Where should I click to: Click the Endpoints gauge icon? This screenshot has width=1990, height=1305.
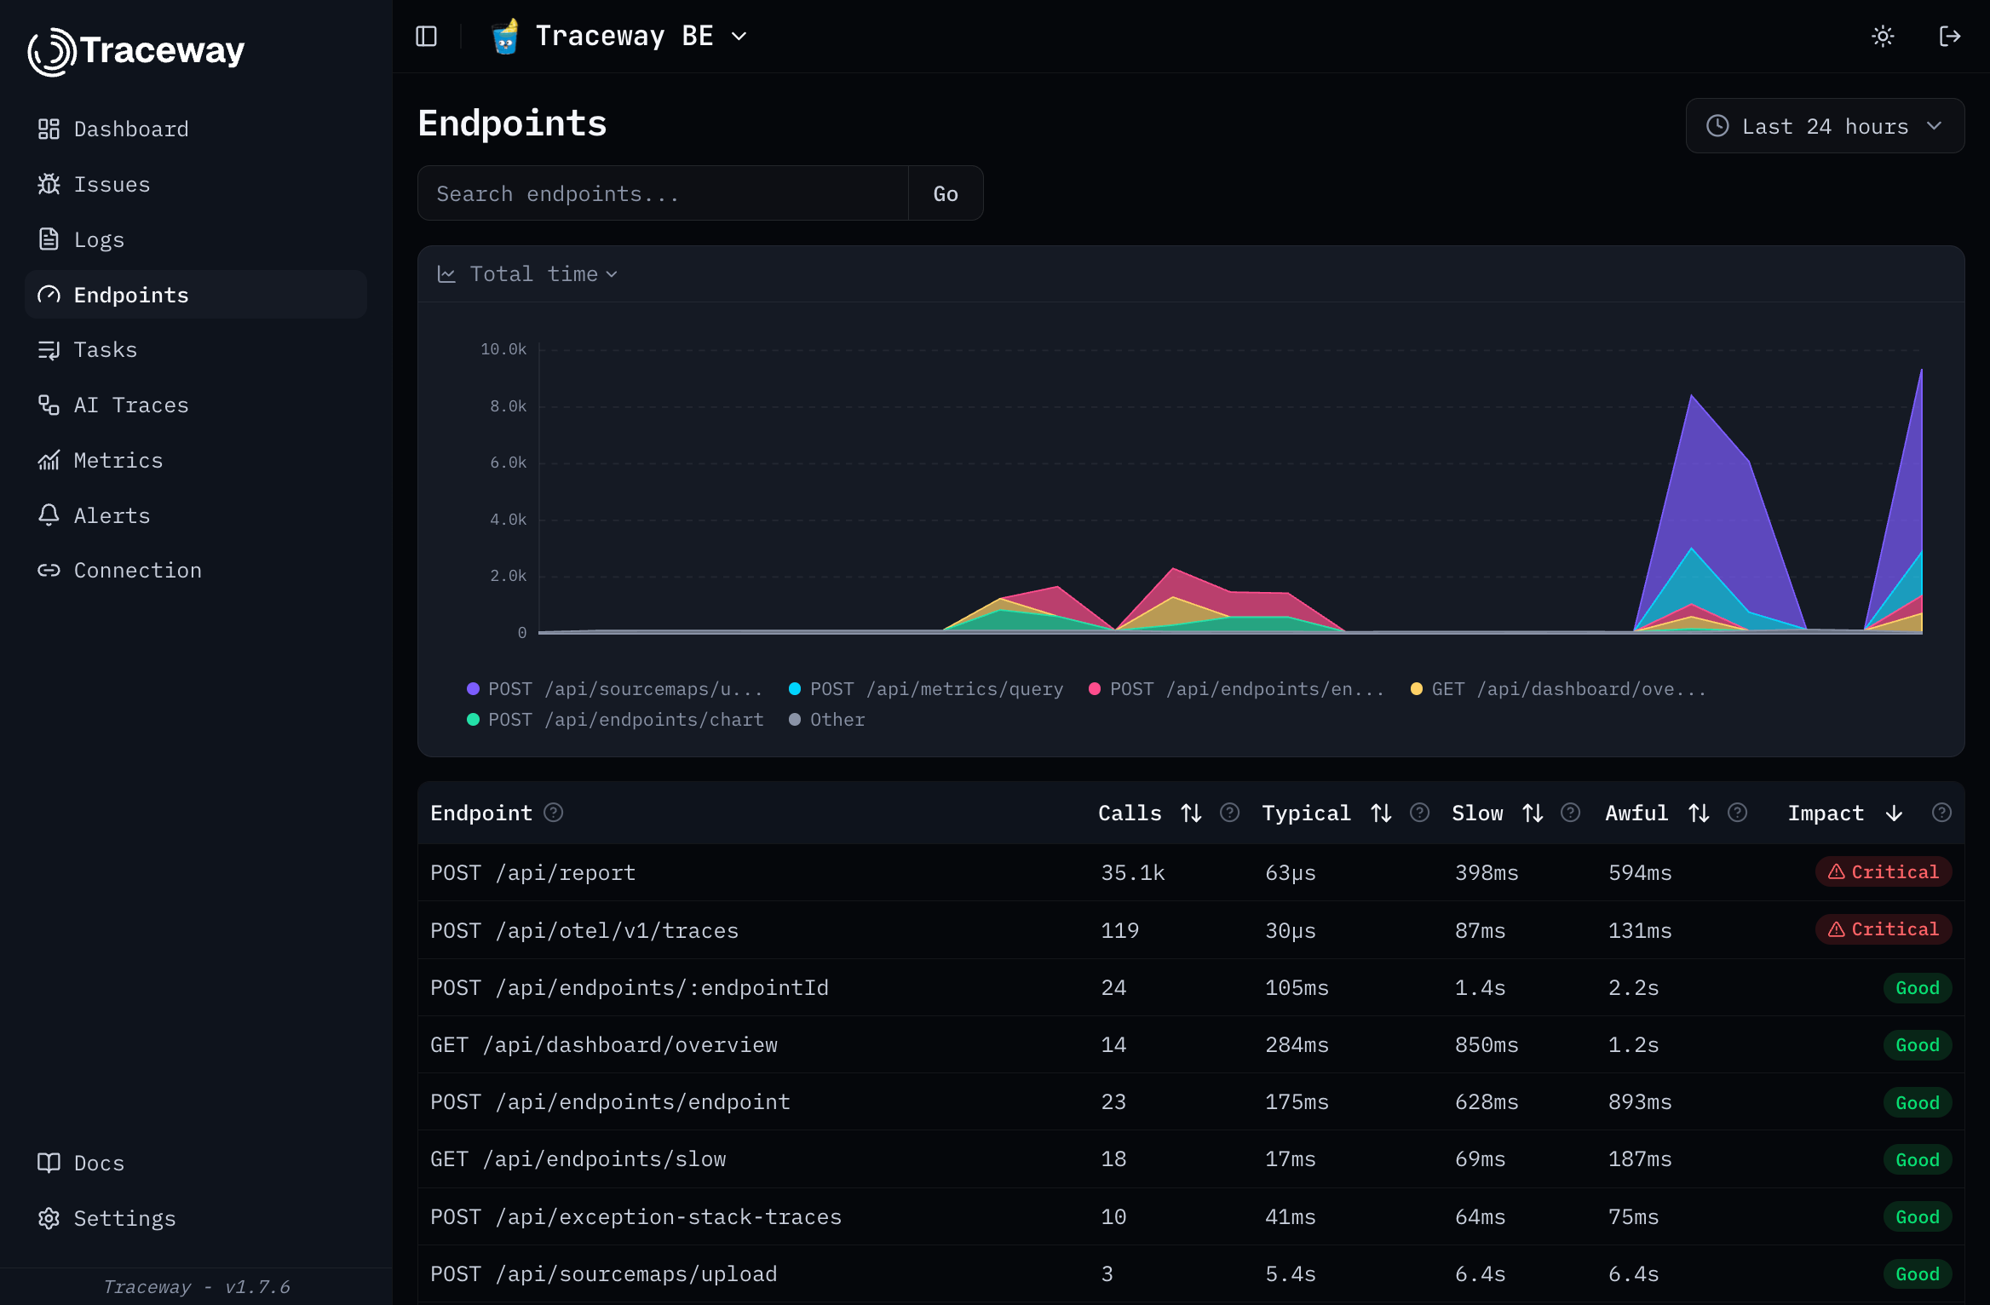tap(49, 295)
